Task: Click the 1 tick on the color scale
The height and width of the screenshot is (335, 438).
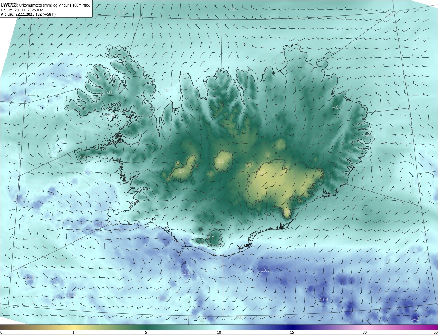Action: [x=73, y=332]
